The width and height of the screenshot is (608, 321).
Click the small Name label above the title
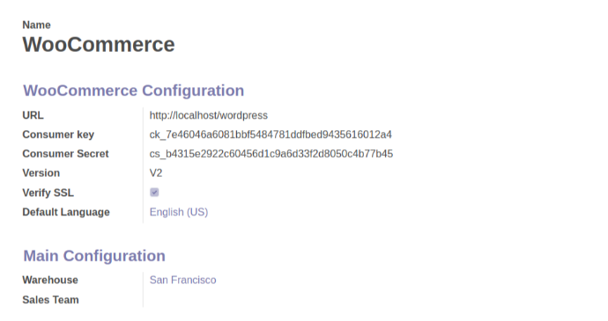tap(36, 26)
